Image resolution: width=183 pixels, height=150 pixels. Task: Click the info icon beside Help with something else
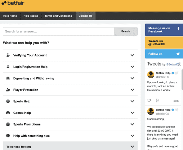coord(8,136)
